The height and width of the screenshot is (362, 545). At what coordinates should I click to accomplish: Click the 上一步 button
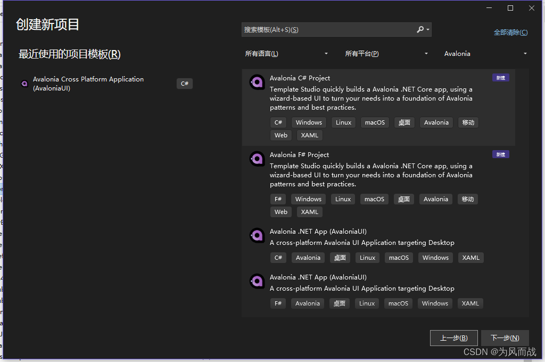click(x=453, y=338)
